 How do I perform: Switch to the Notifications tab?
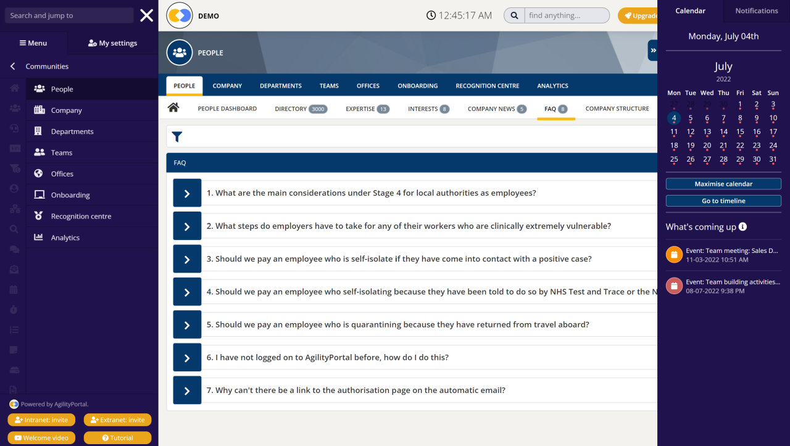click(755, 10)
